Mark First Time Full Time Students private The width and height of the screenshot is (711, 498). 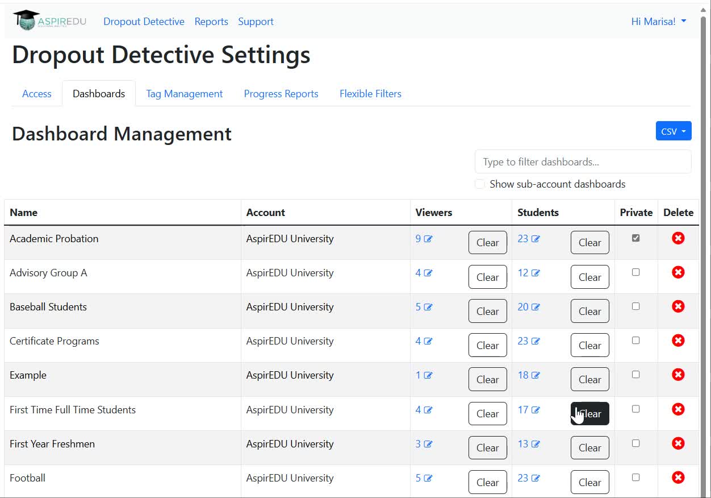tap(635, 409)
